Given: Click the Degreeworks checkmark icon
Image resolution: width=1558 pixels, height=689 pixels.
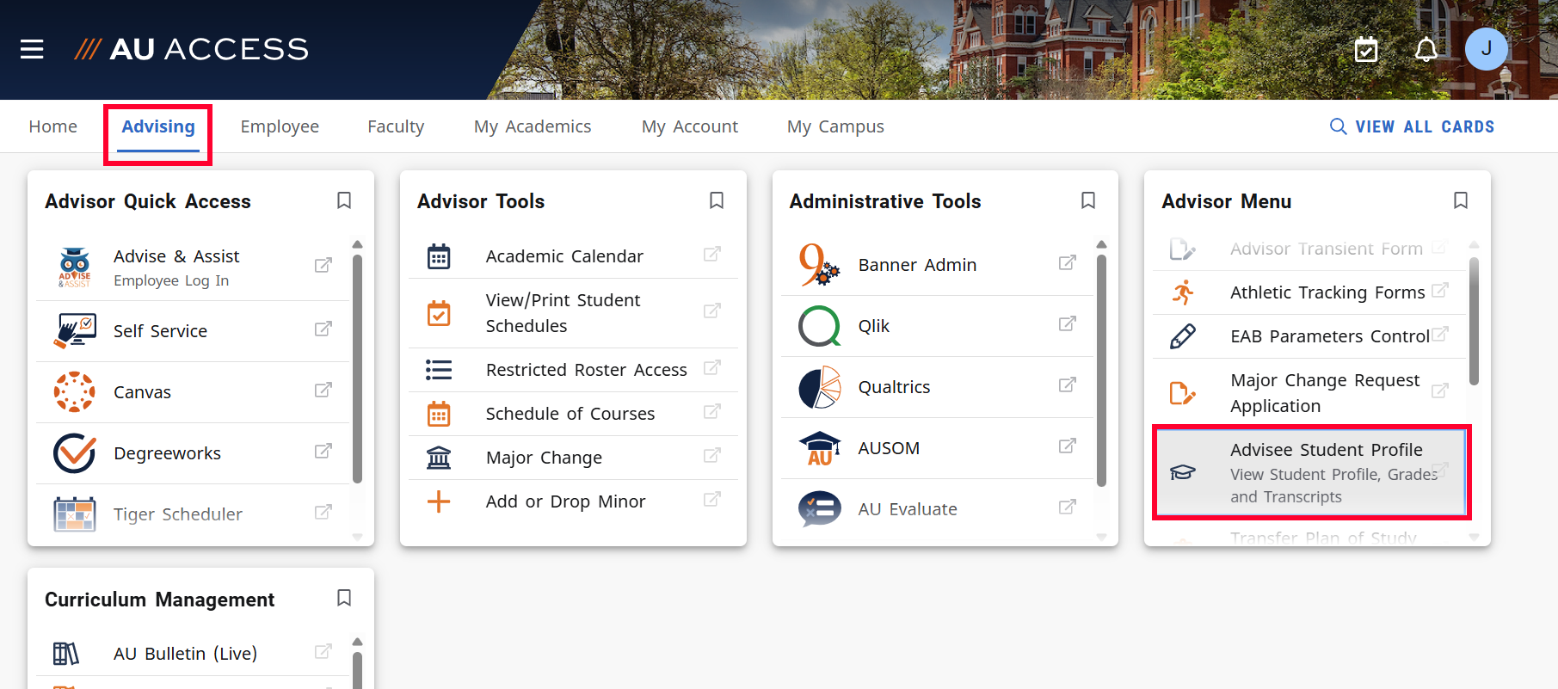Looking at the screenshot, I should point(75,453).
